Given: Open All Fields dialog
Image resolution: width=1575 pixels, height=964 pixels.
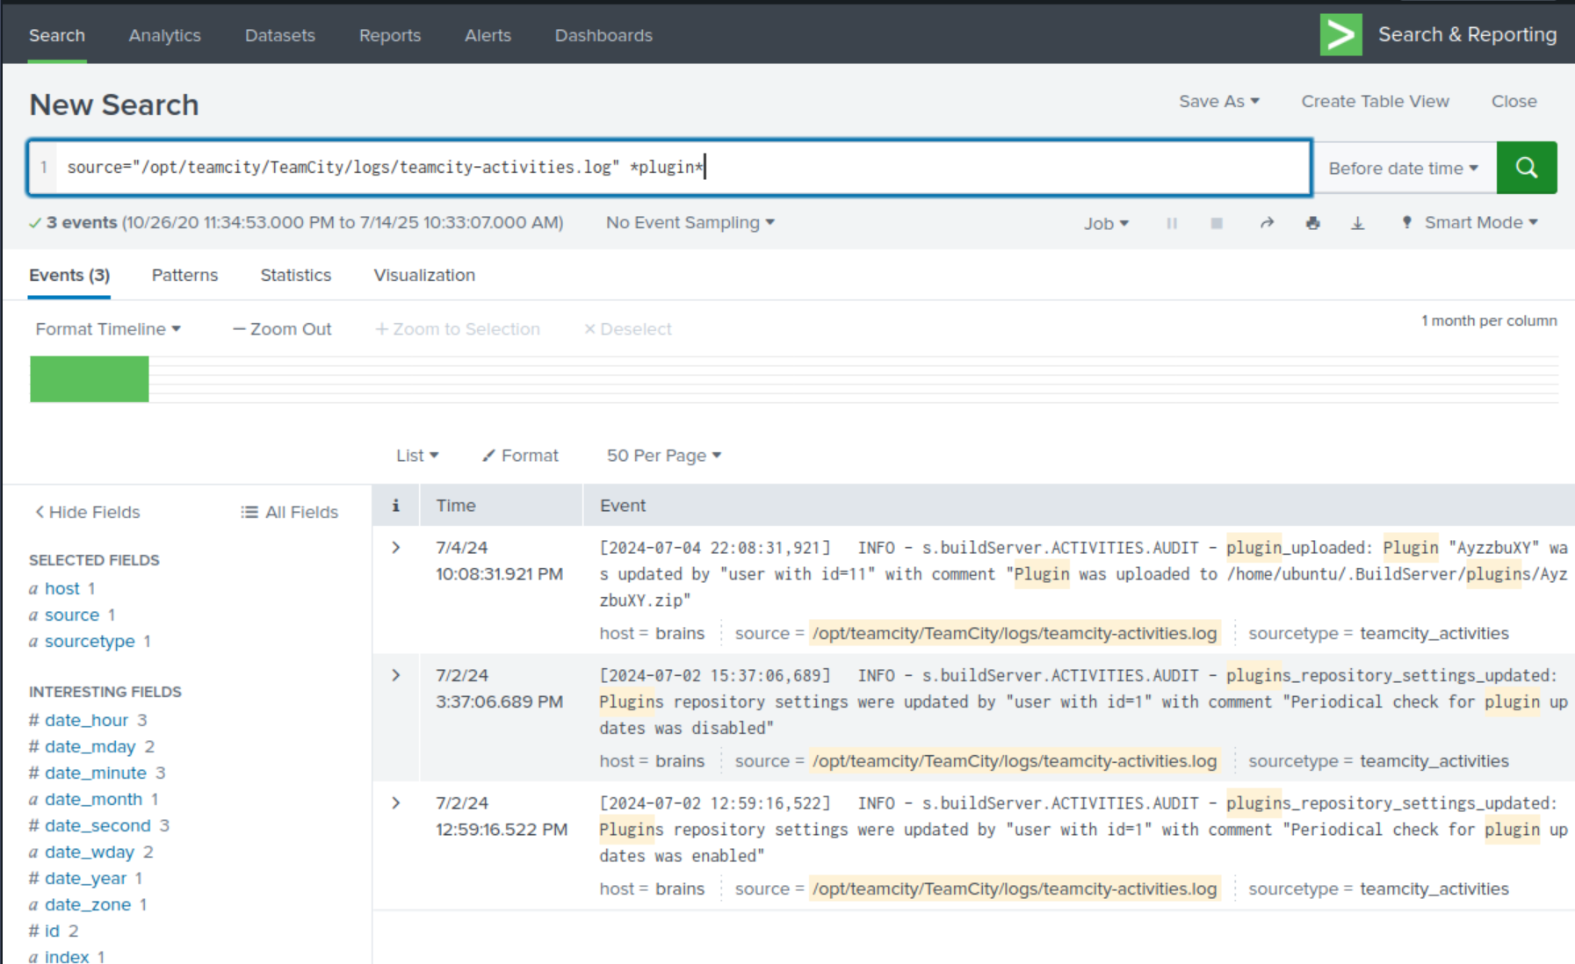Looking at the screenshot, I should [290, 512].
